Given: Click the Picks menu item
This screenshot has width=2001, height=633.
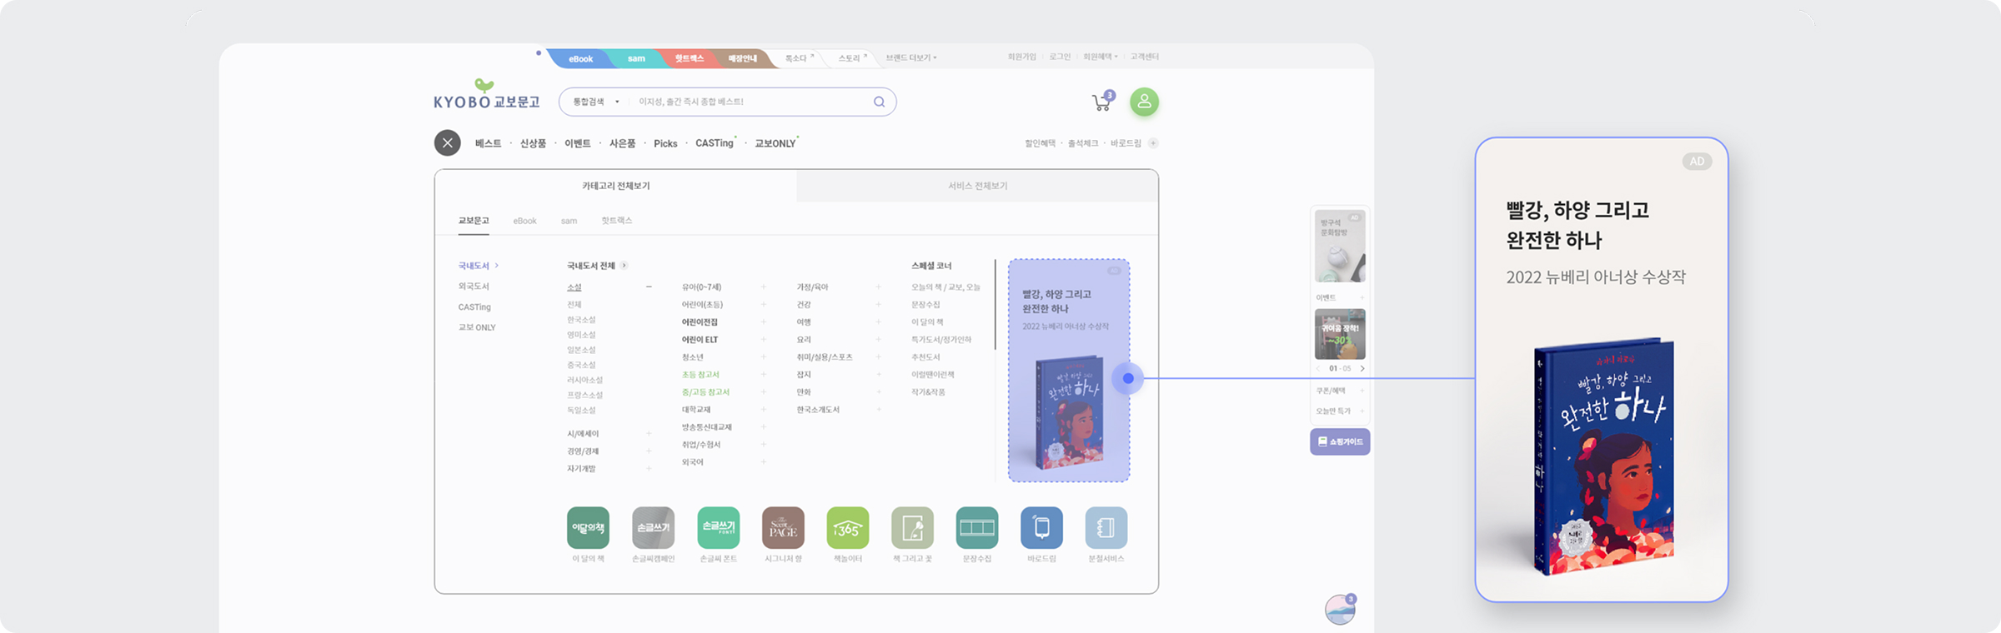Looking at the screenshot, I should pos(665,143).
